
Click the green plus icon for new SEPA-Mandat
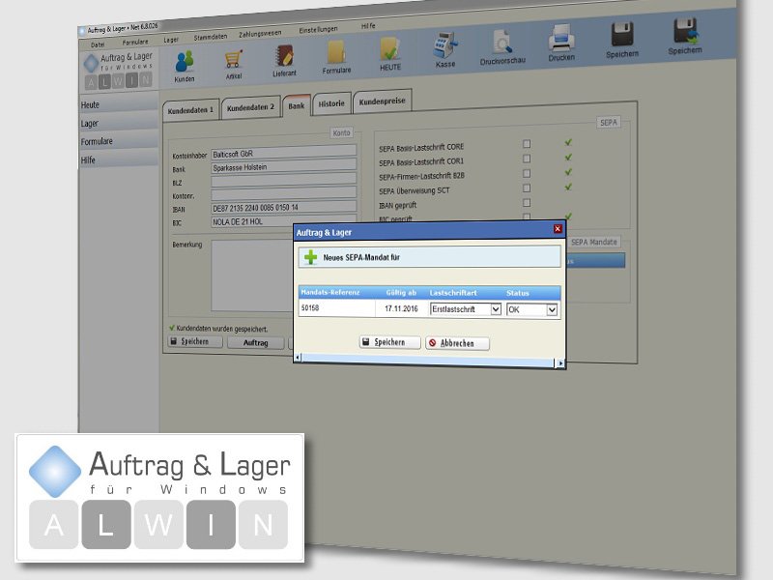coord(310,257)
